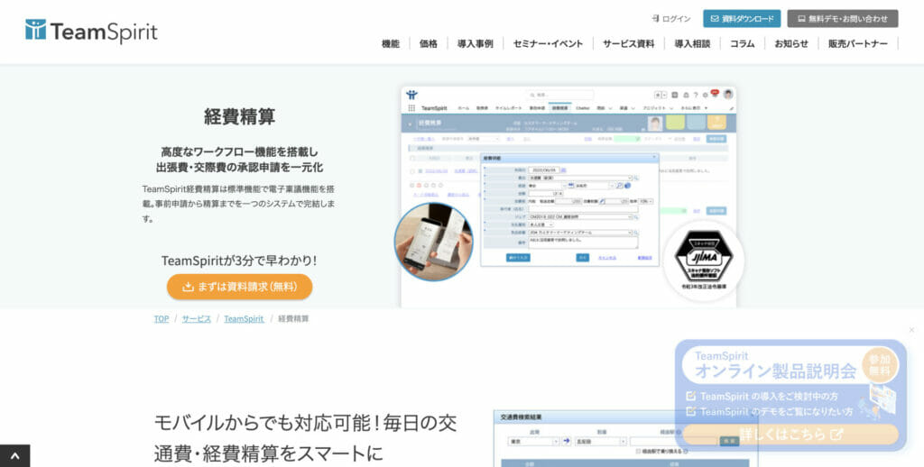Image resolution: width=924 pixels, height=467 pixels.
Task: Click まずは資料請求(無料) orange button
Action: 240,287
